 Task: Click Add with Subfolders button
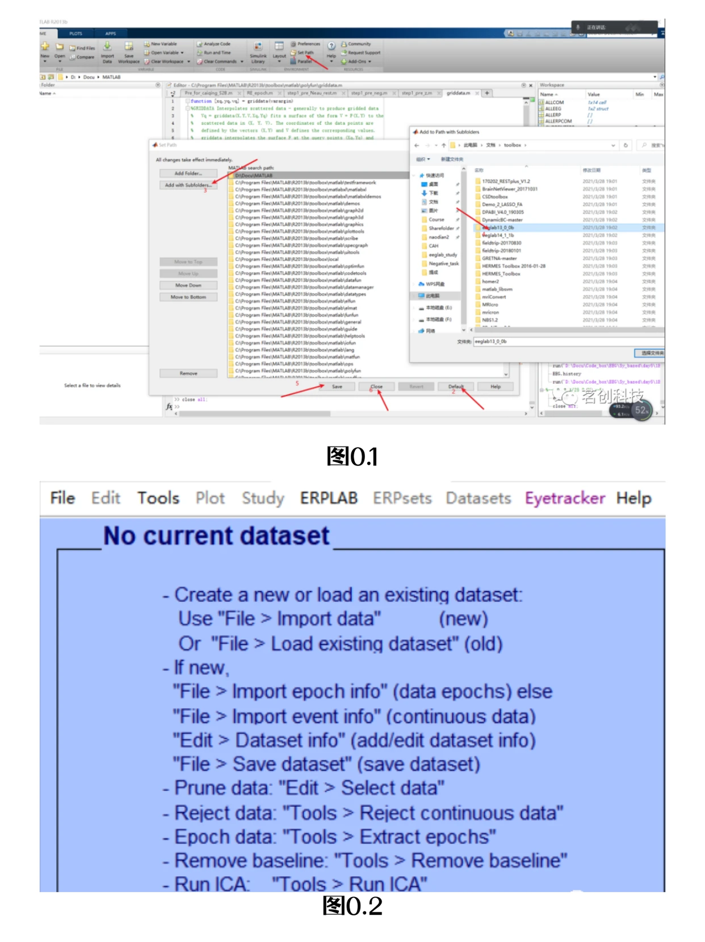188,185
